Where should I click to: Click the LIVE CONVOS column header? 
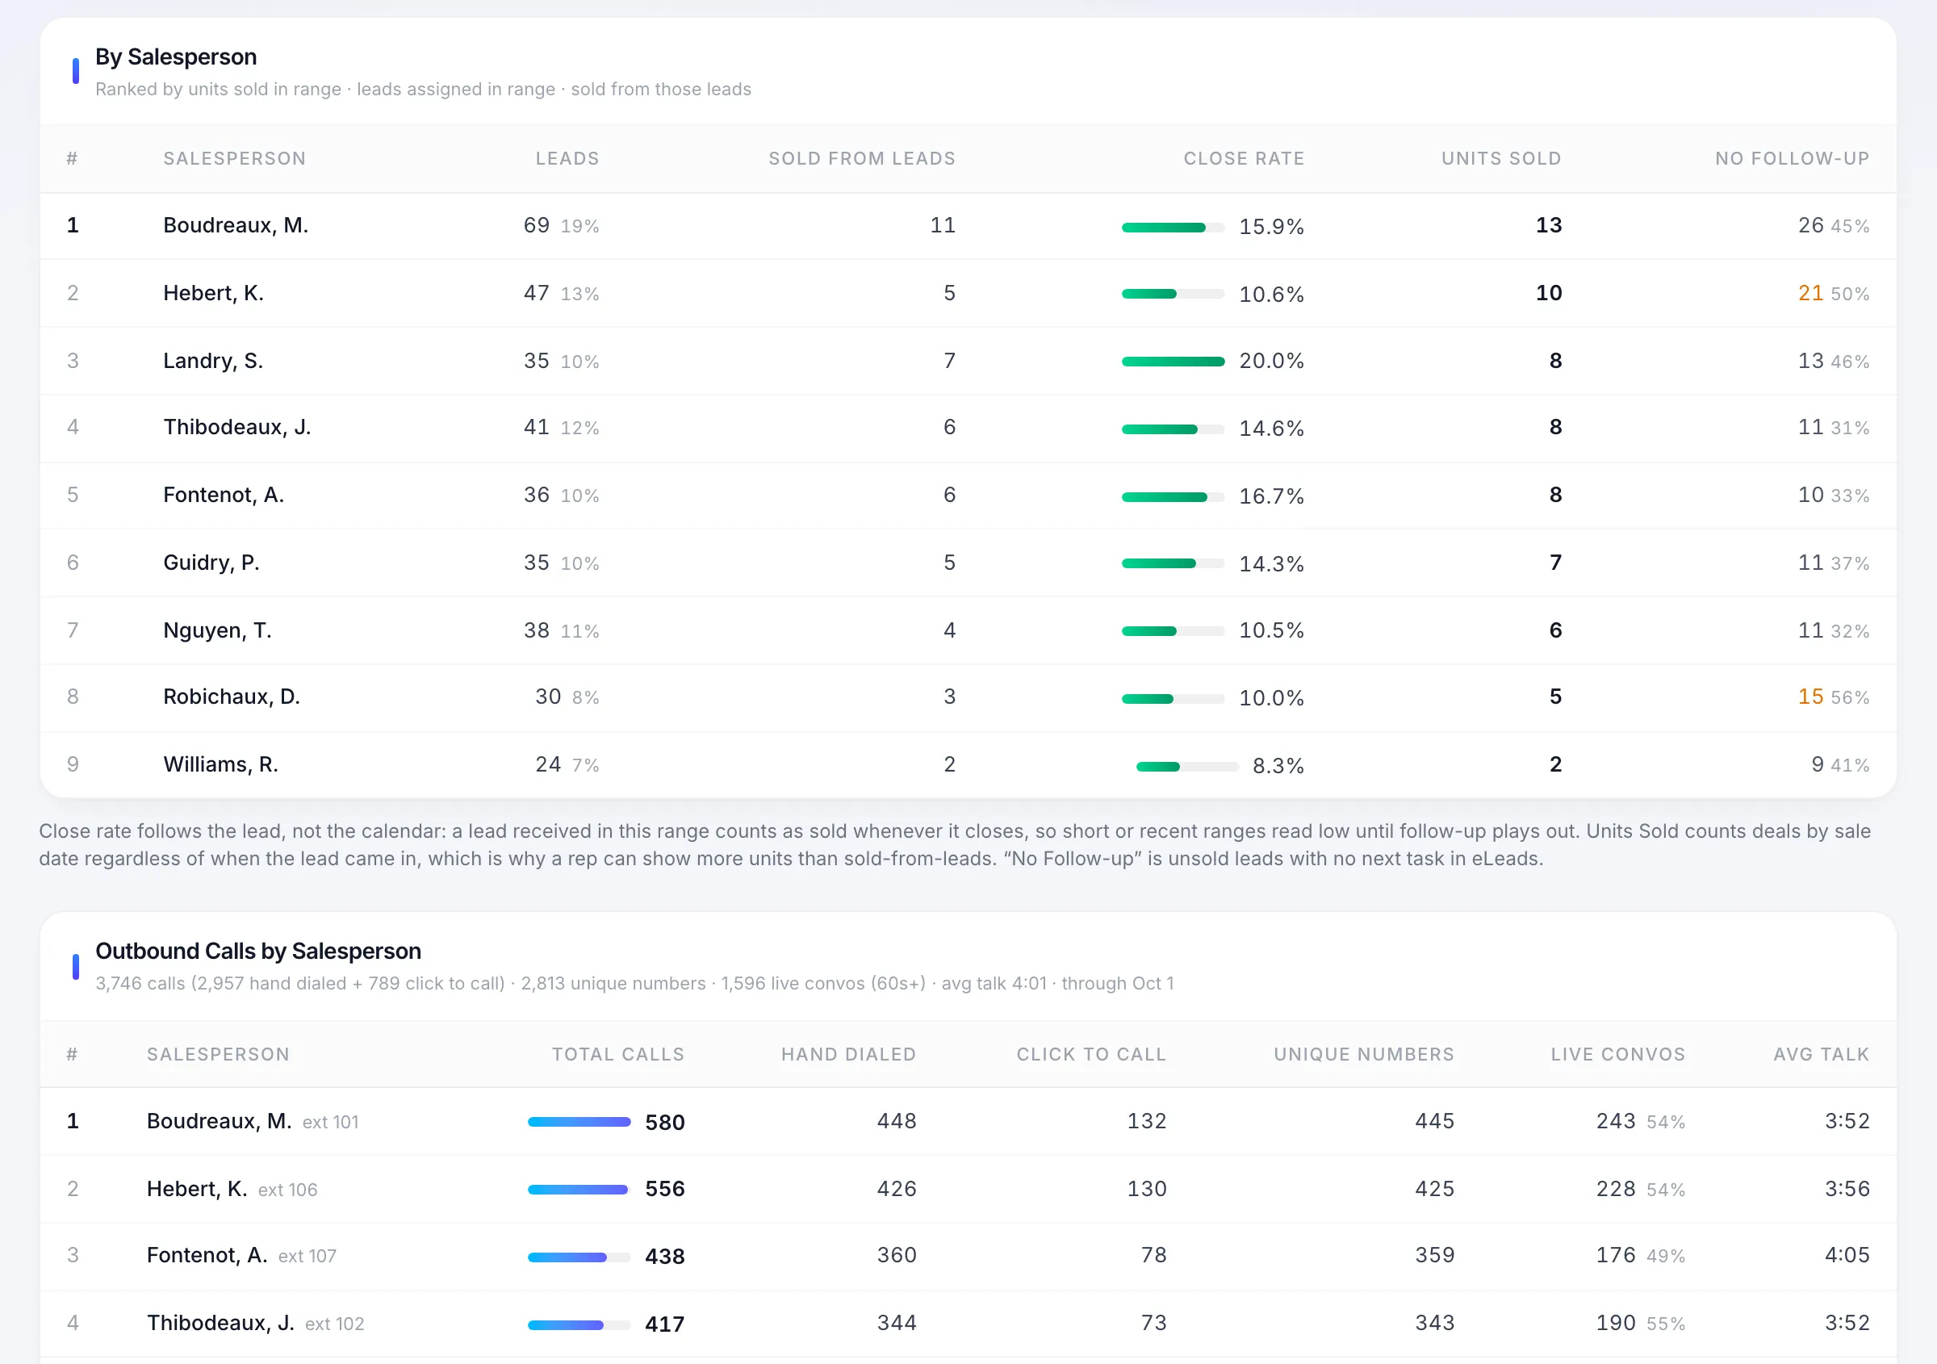(1617, 1054)
